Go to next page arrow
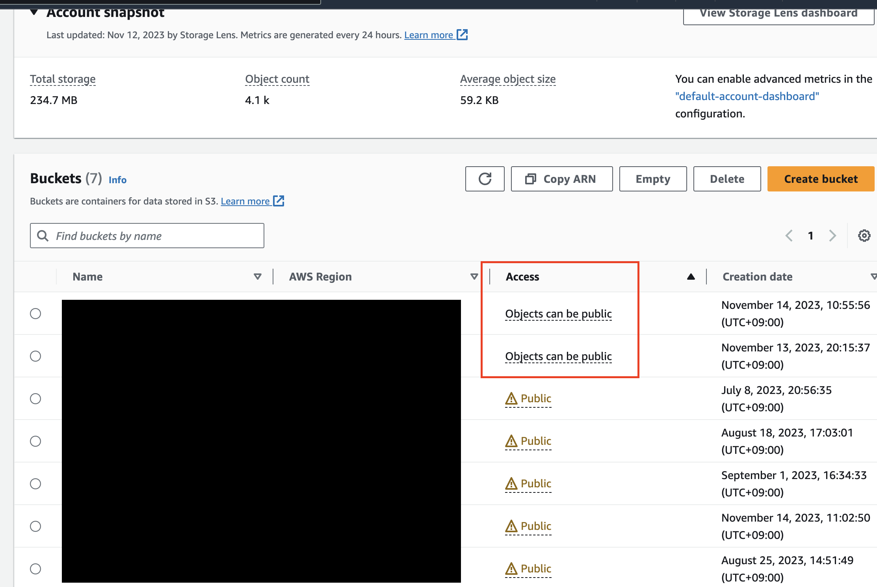 (832, 236)
